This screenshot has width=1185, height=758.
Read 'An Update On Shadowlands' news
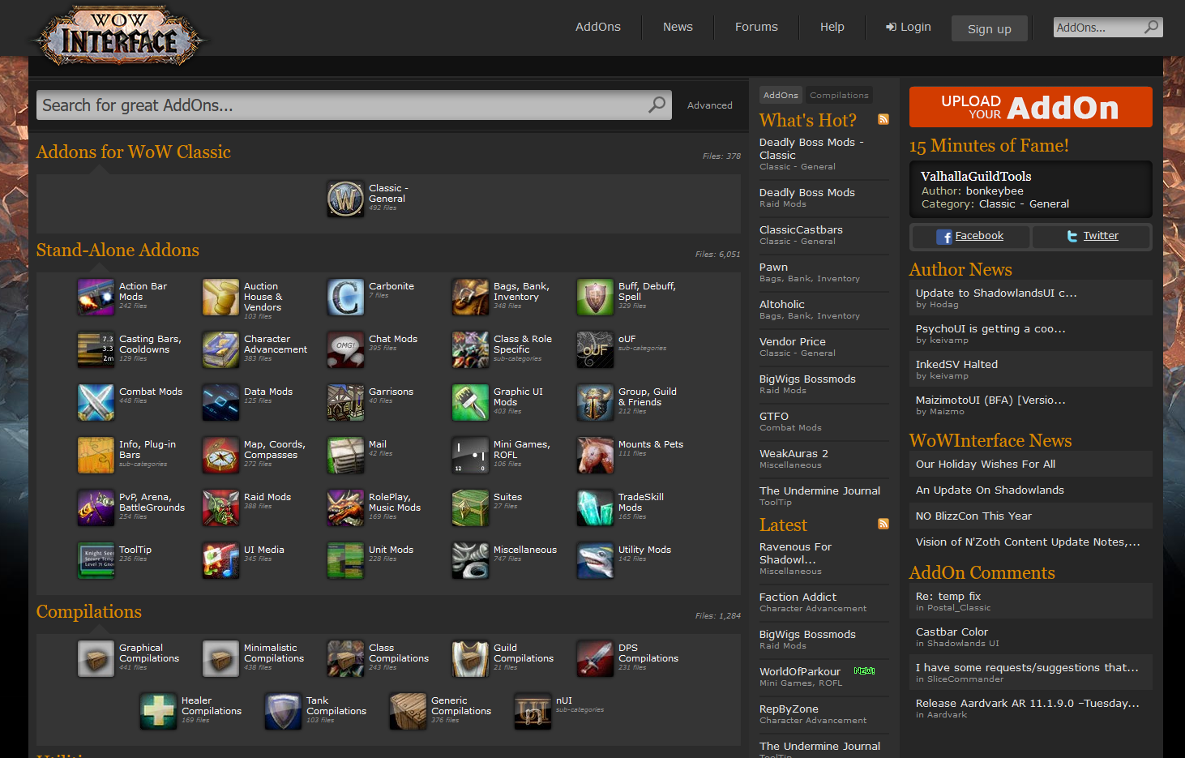point(990,490)
